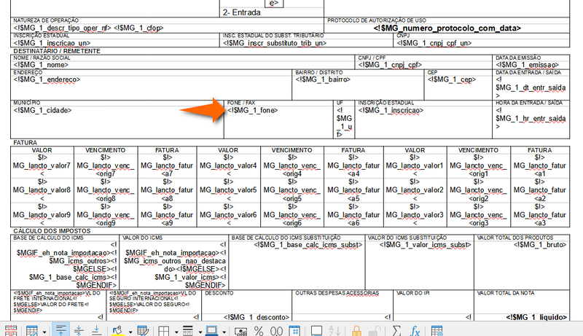Click the MG_lancto_valor5 cell
This screenshot has width=583, height=336.
[x=228, y=190]
